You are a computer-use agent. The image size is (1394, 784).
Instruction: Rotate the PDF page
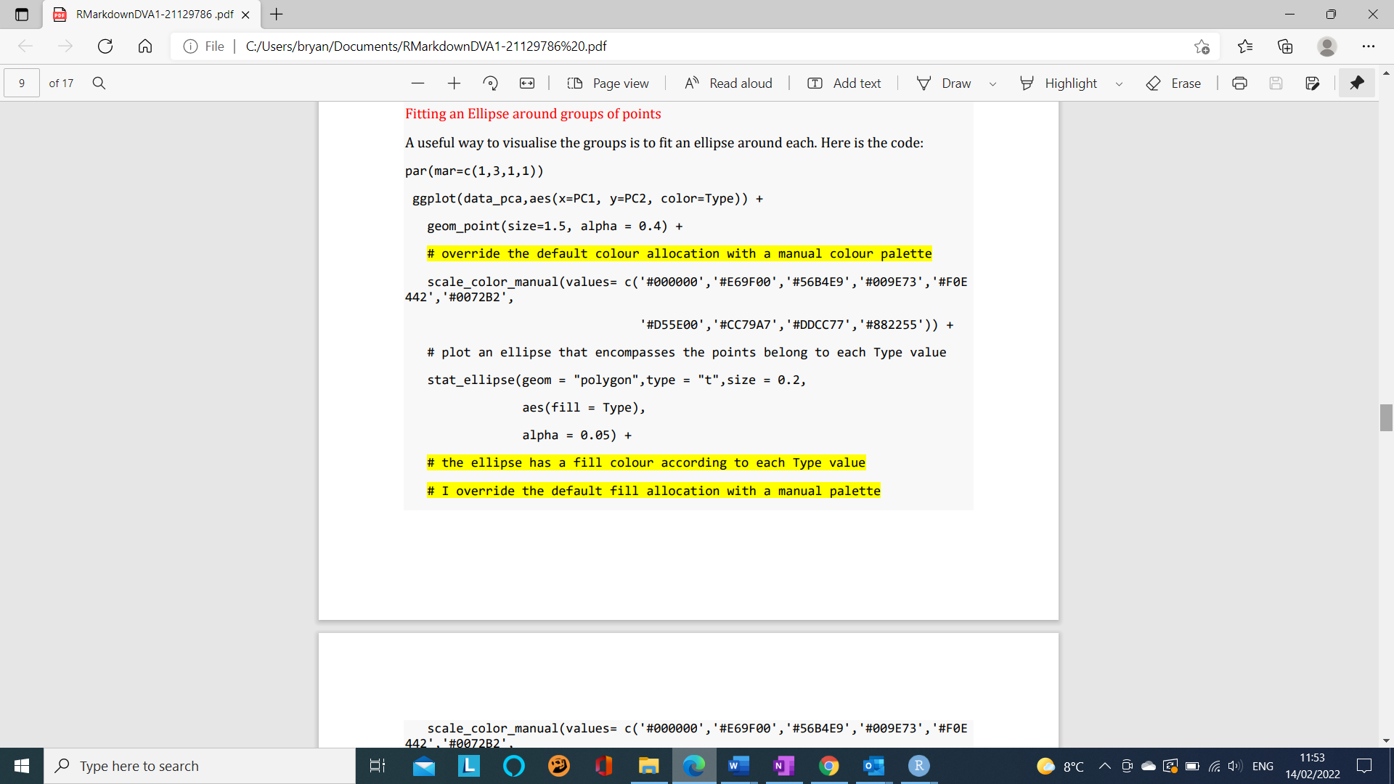click(491, 83)
